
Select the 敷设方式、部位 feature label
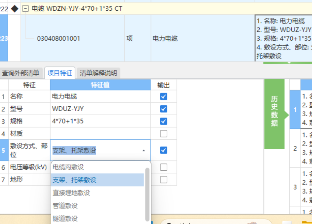29,150
